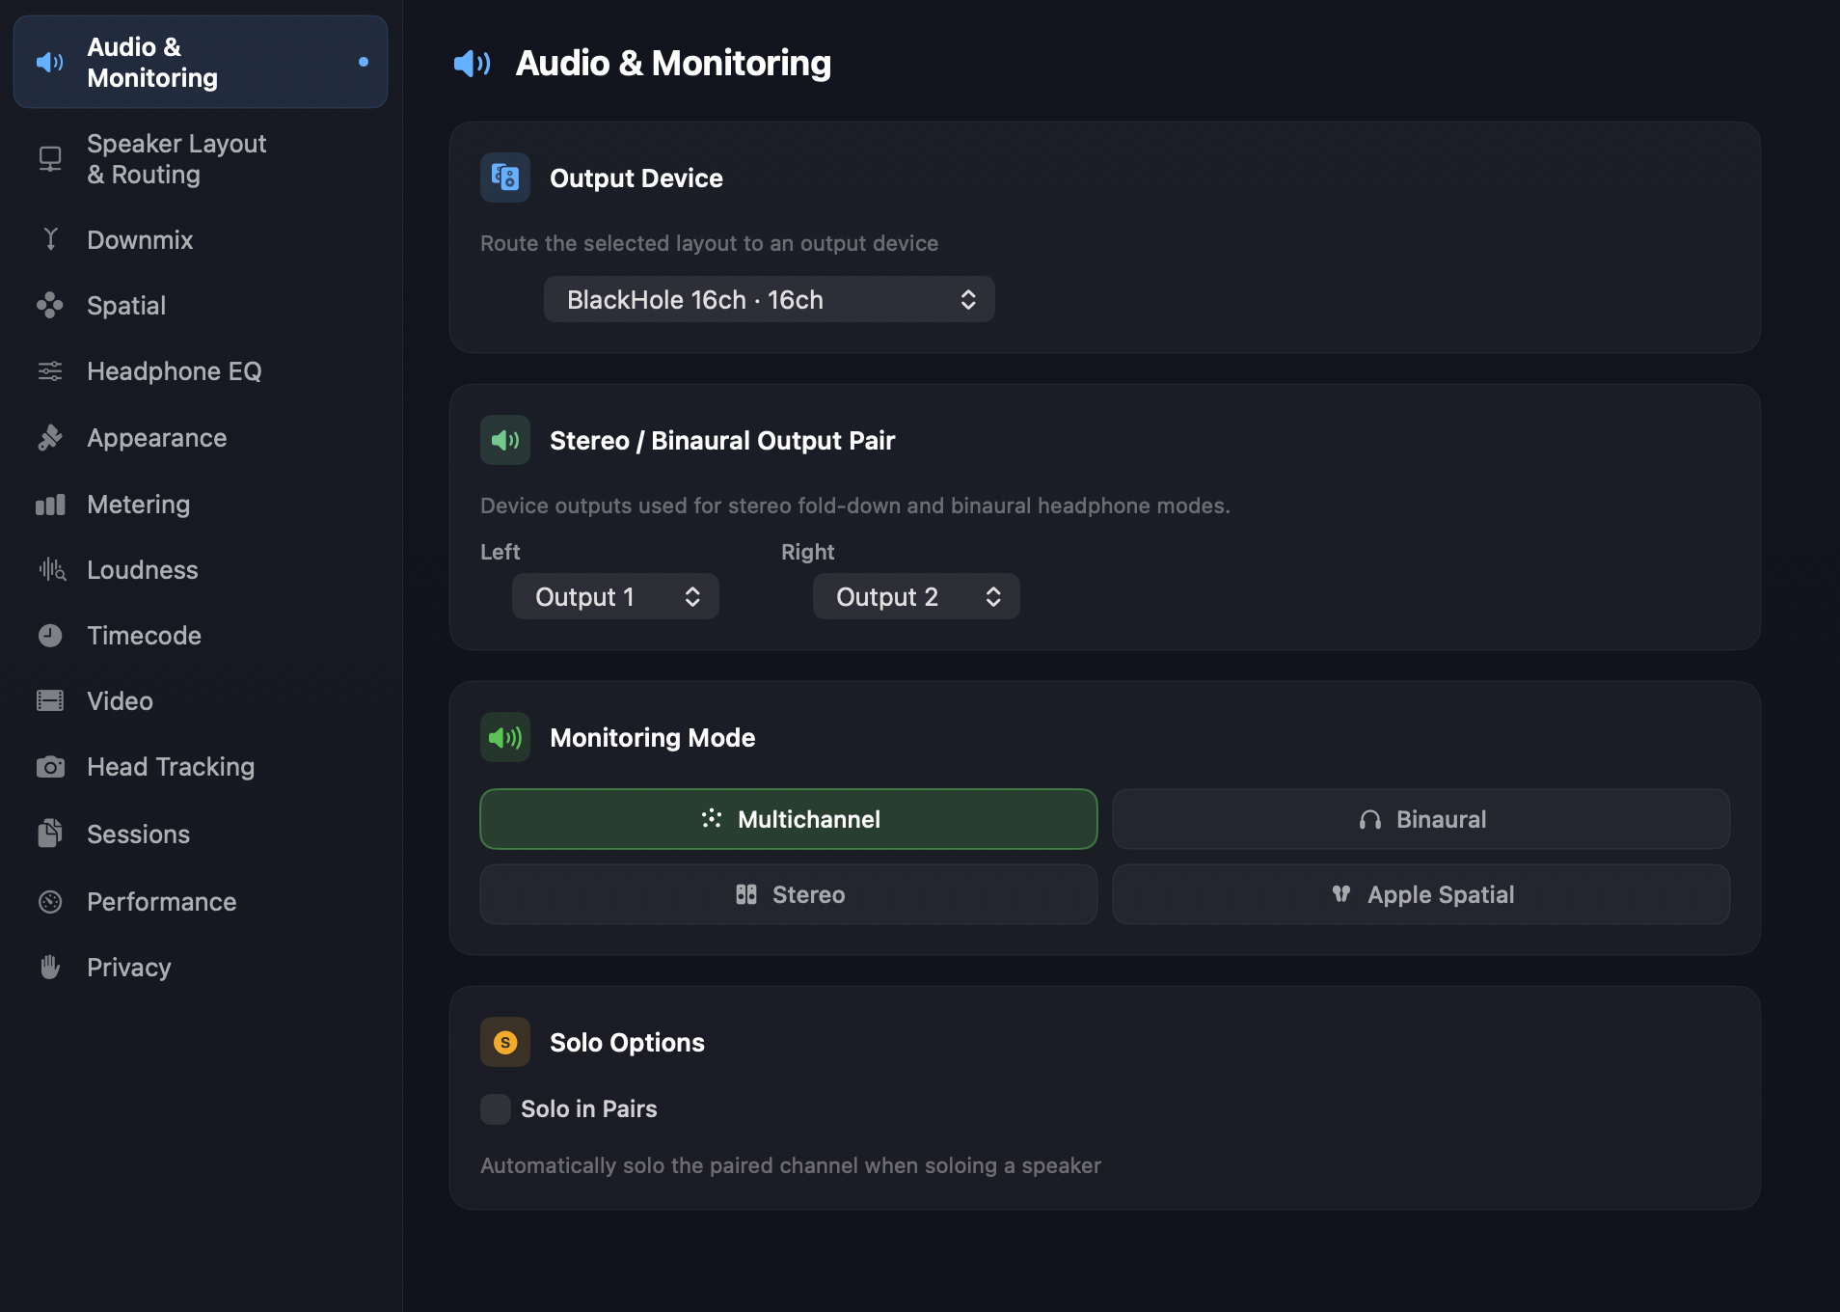
Task: Click the blue dot indicator on Audio & Monitoring
Action: tap(364, 62)
